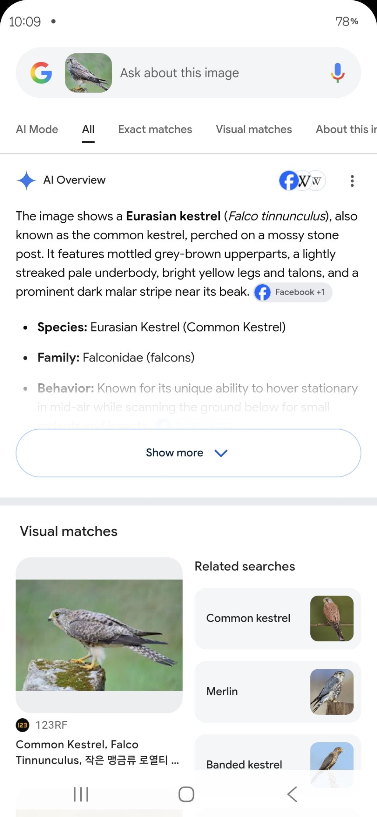Viewport: 377px width, 817px height.
Task: Open the About this image tab
Action: tap(346, 129)
